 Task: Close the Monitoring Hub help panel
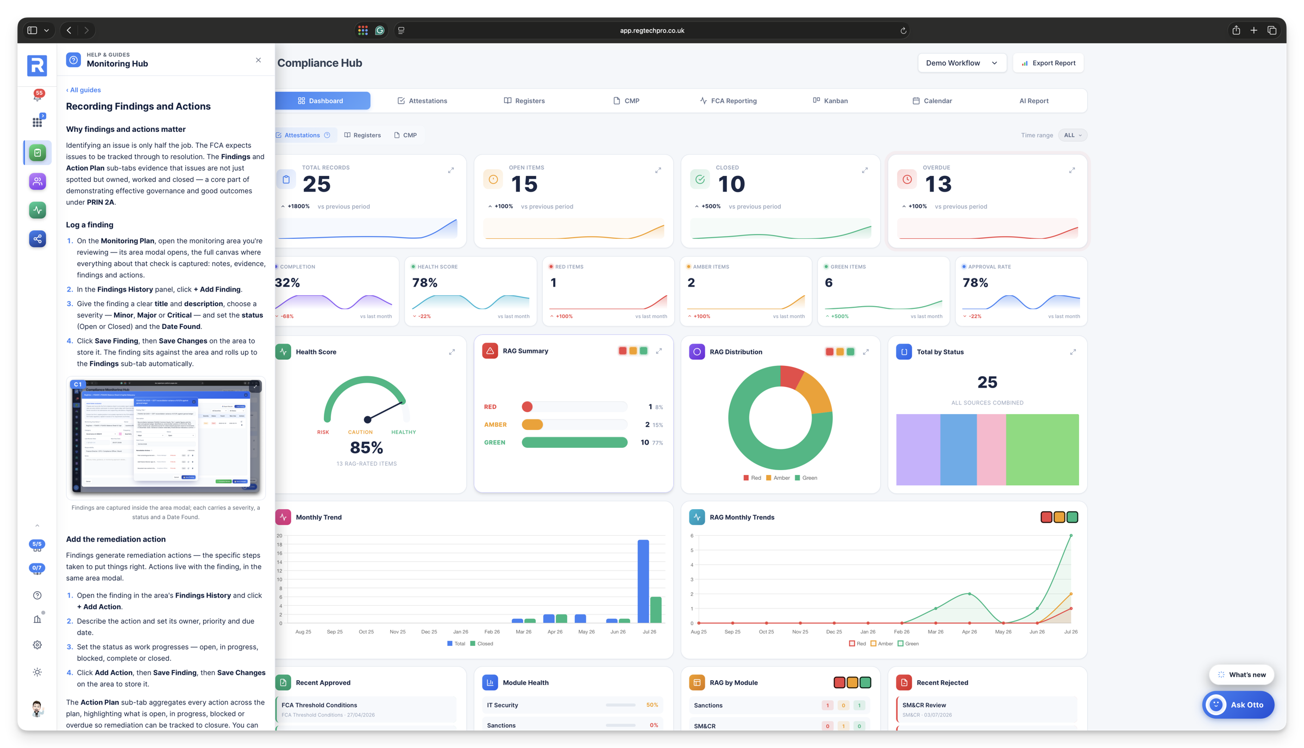tap(259, 60)
